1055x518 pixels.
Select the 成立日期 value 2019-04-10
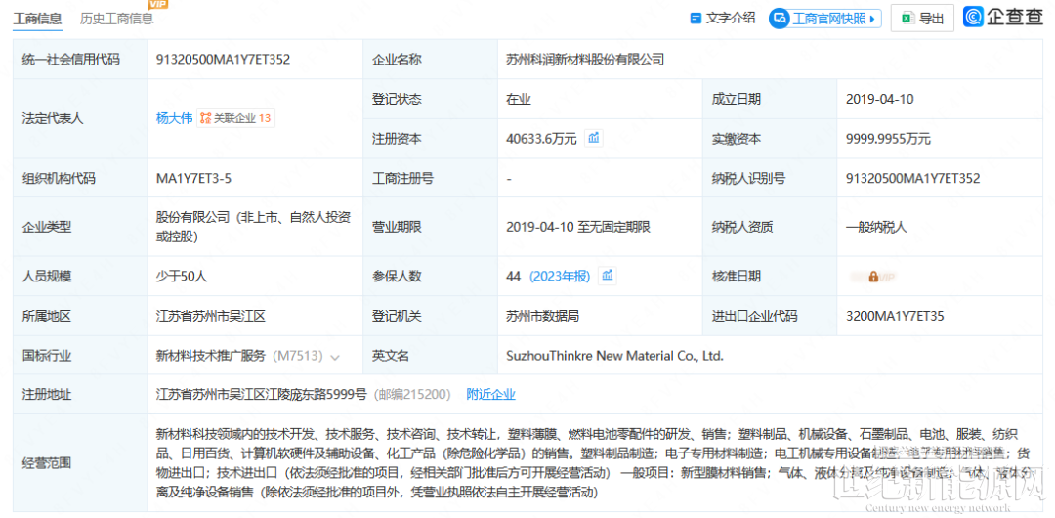click(879, 99)
